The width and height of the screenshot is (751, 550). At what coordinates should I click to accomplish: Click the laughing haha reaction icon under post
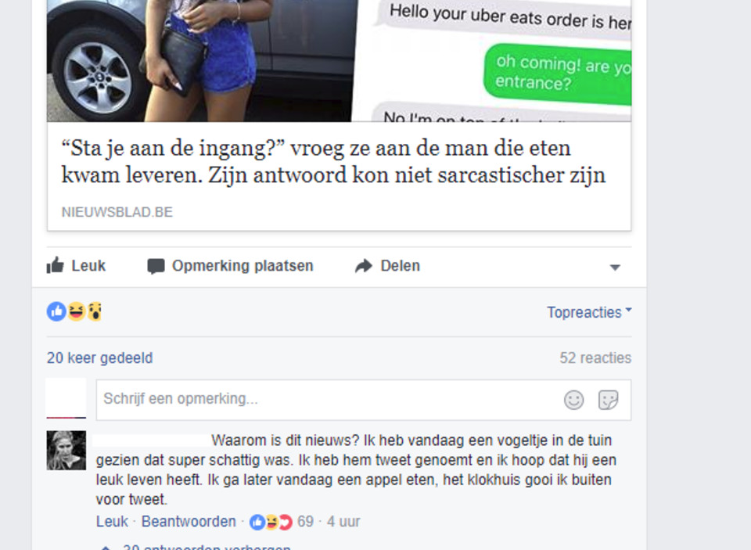coord(76,311)
